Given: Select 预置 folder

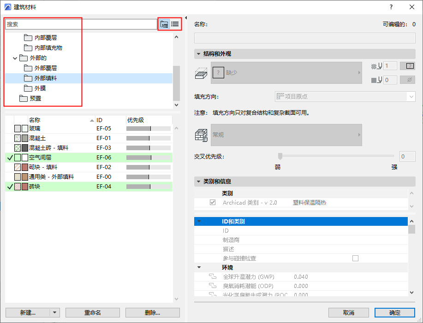Looking at the screenshot, I should [x=30, y=98].
